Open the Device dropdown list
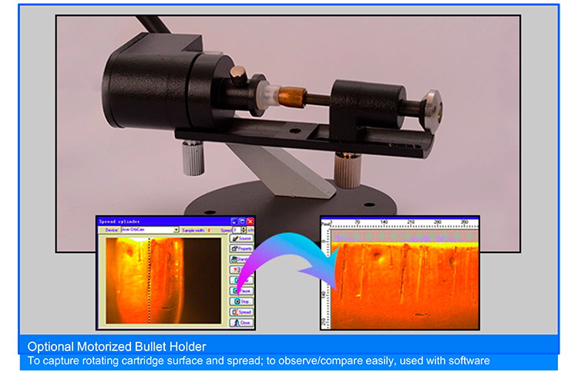The image size is (578, 389). pos(176,229)
